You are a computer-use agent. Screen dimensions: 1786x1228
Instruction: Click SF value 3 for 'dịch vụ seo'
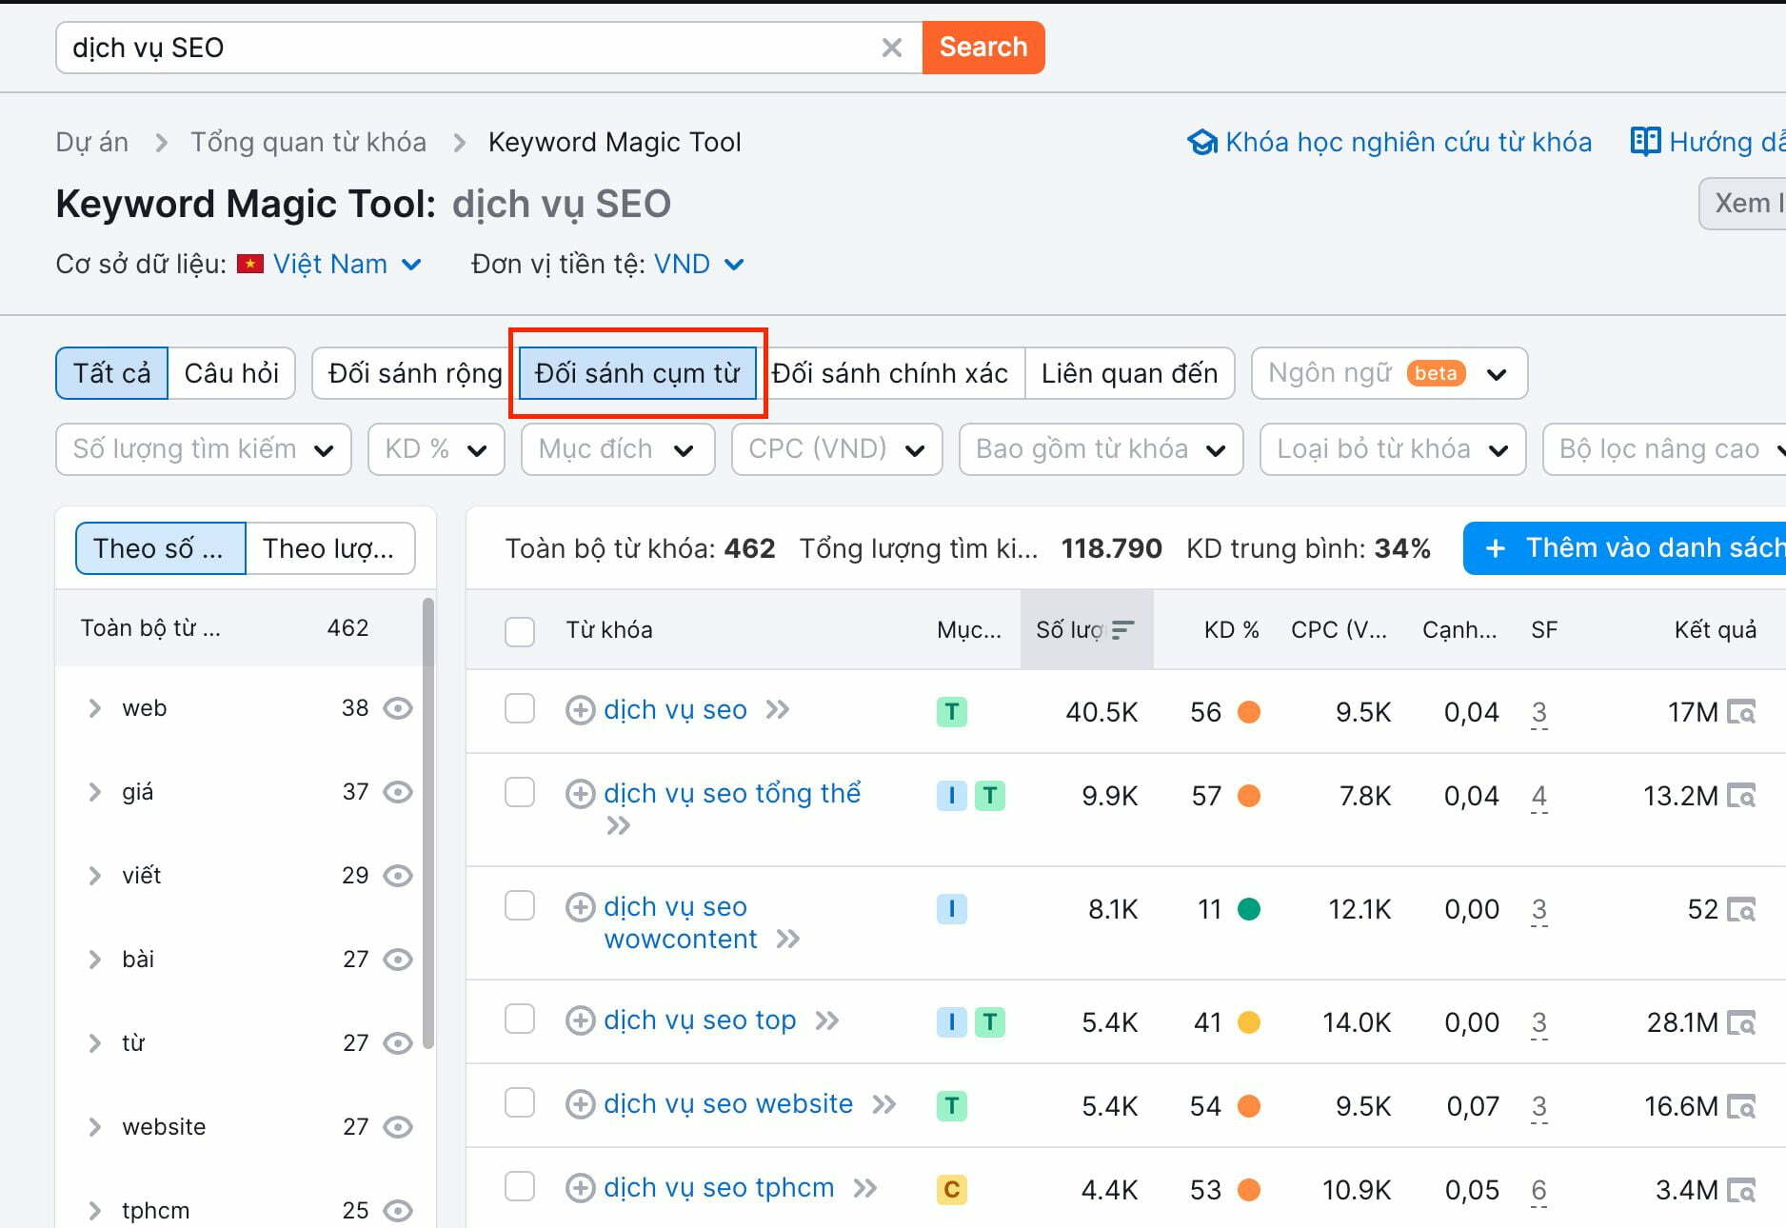[x=1539, y=712]
